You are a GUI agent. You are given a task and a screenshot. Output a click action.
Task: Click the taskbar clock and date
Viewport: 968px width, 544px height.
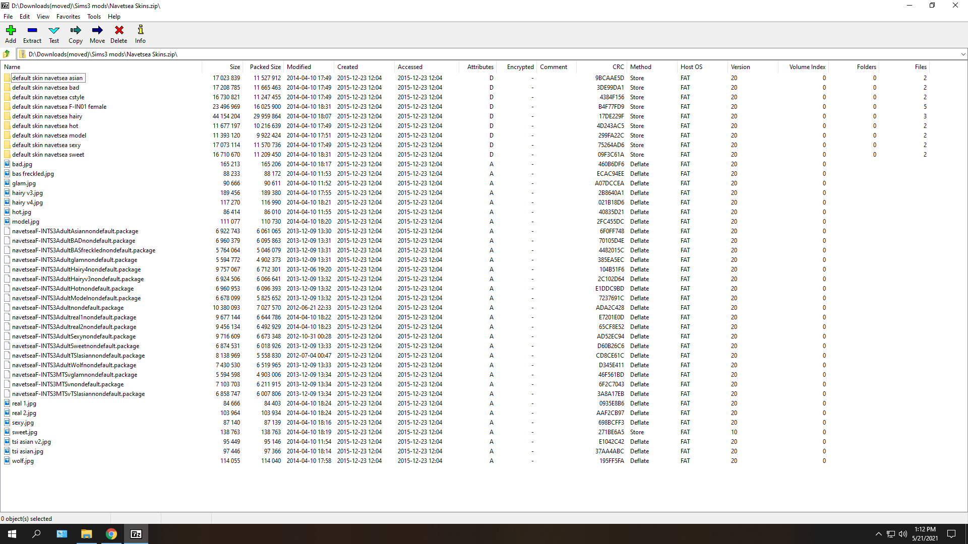pyautogui.click(x=925, y=534)
